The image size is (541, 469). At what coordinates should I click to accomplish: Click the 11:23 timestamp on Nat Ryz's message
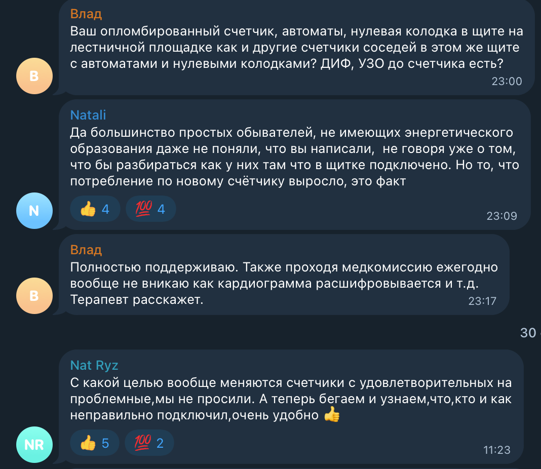tap(497, 450)
